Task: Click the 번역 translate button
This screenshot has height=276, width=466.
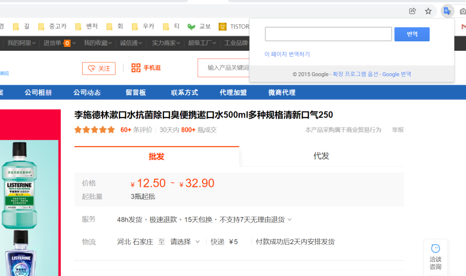Action: 412,34
